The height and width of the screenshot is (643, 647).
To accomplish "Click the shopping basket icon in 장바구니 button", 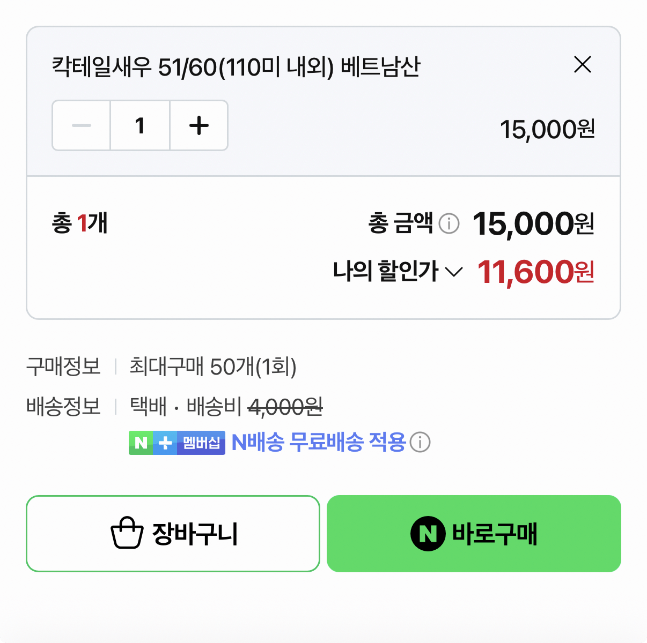I will tap(126, 533).
